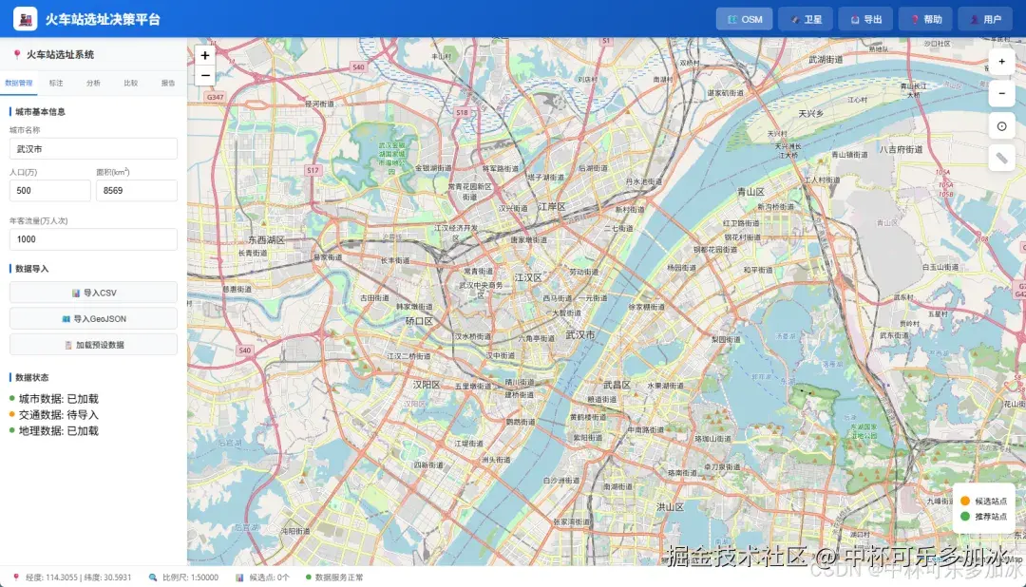1026x587 pixels.
Task: Open the 用户 user menu
Action: point(985,19)
